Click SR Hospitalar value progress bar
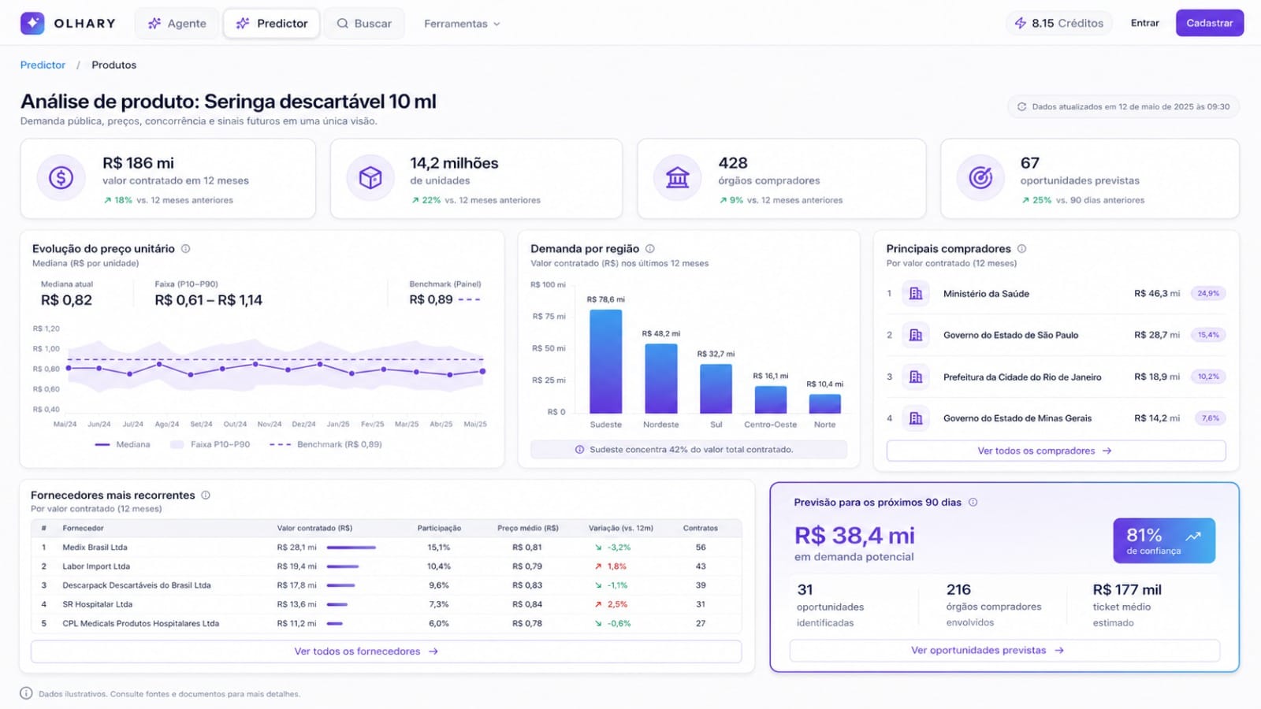Screen dimensions: 1261x709 point(337,604)
